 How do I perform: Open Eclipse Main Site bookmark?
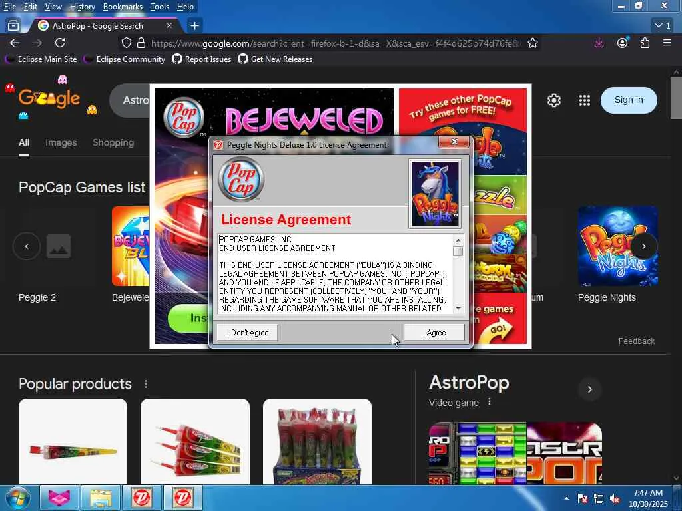pos(41,59)
